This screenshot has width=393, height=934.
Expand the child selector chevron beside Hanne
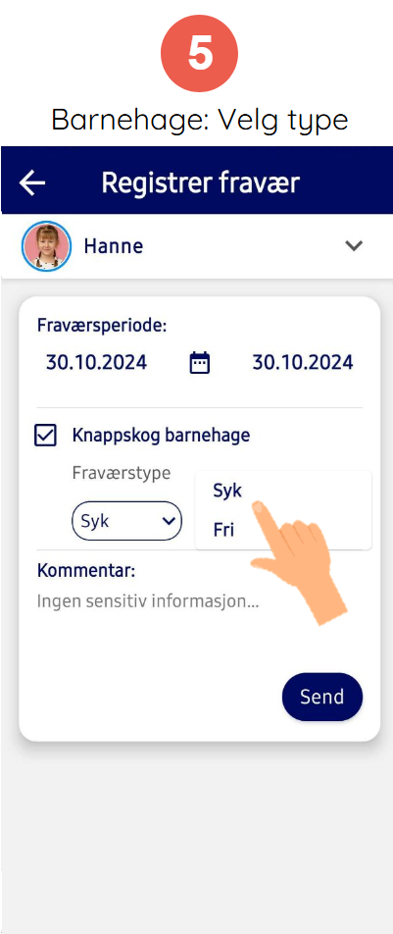[355, 245]
